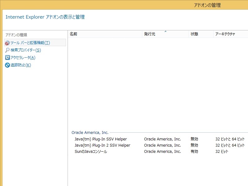Click publisher cell of Java(tm) Plug-In SSV Helper
The image size is (248, 186).
(x=162, y=139)
